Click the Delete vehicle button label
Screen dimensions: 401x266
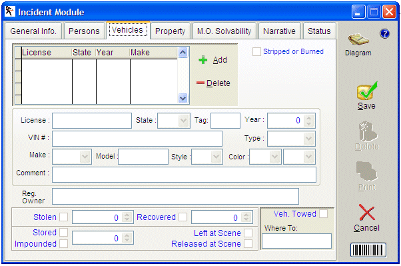218,83
